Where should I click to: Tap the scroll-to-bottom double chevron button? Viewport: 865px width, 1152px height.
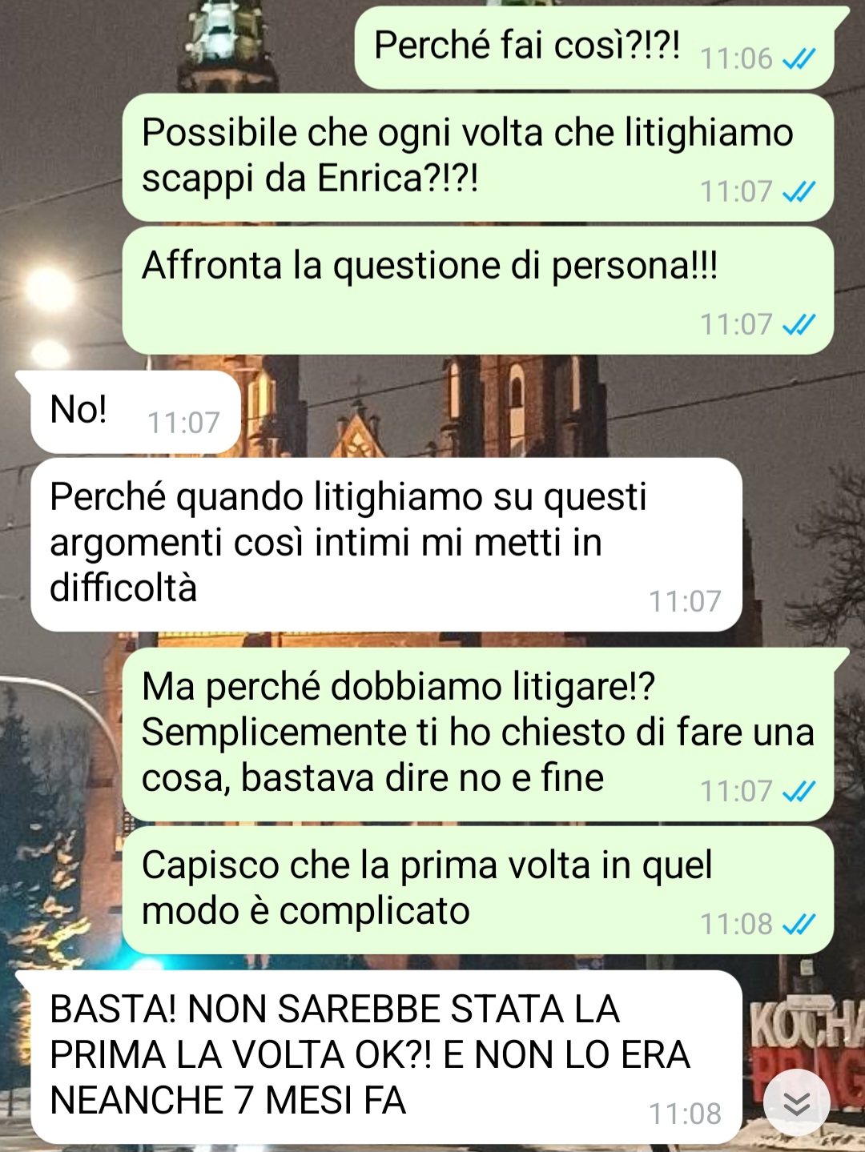pos(796,1104)
